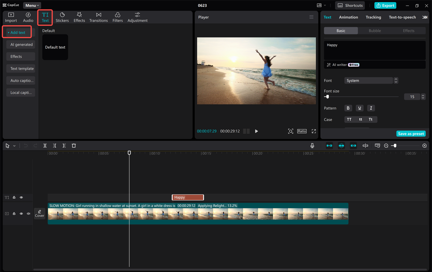
Task: Lock the text track
Action: tap(14, 197)
